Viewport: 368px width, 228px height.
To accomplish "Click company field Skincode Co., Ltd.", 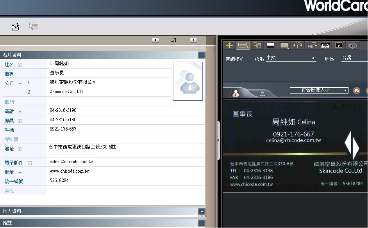I will pos(108,92).
